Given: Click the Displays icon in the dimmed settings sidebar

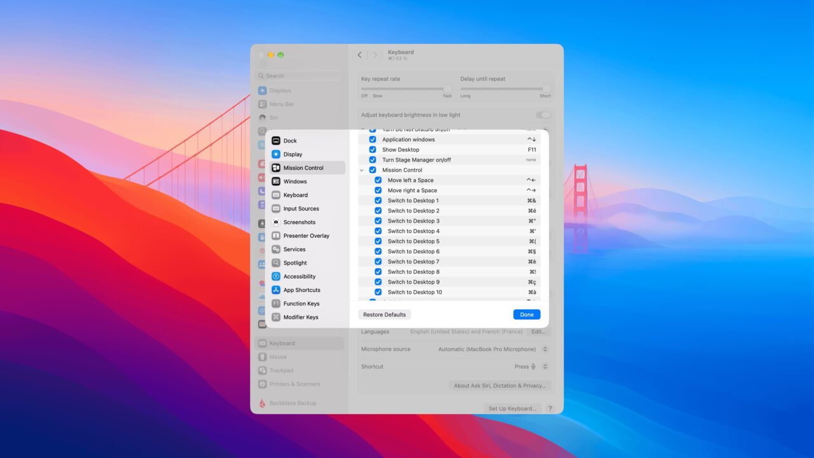Looking at the screenshot, I should (263, 90).
